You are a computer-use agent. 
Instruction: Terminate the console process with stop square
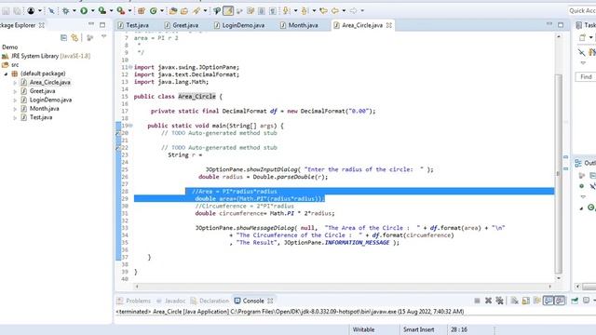[477, 301]
